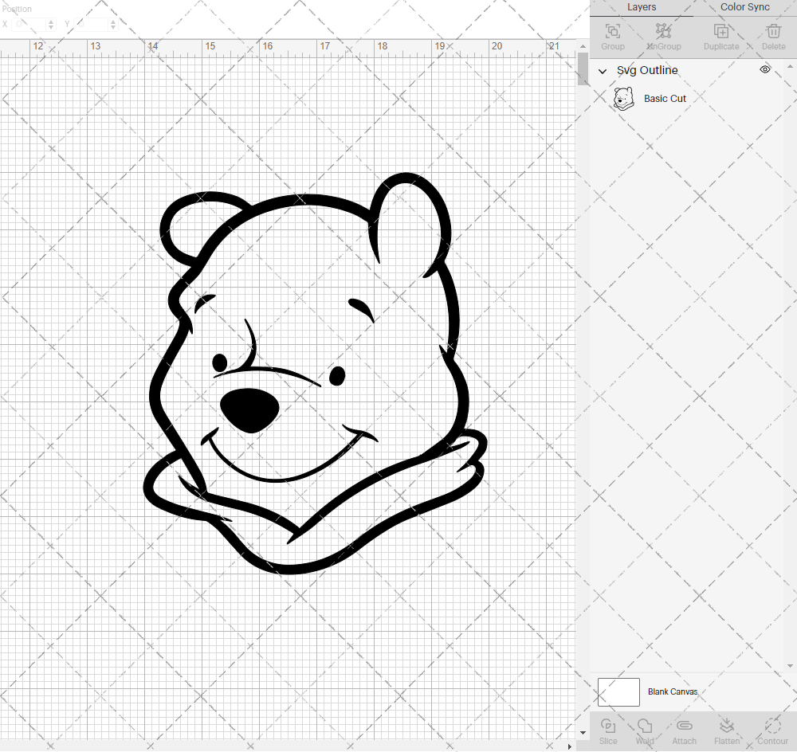The width and height of the screenshot is (797, 752).
Task: Click the X position stepper up arrow
Action: 49,21
